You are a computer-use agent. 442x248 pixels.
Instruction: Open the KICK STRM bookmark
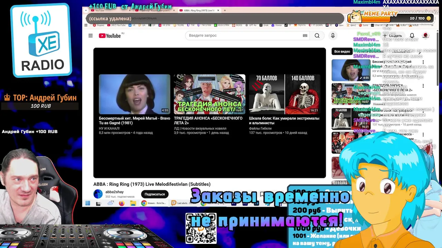click(x=222, y=25)
